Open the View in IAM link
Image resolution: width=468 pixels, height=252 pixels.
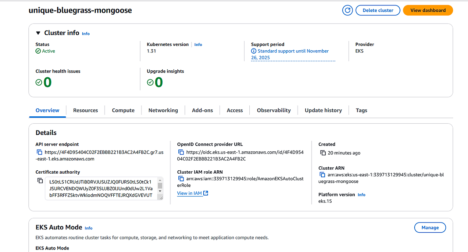pos(189,193)
